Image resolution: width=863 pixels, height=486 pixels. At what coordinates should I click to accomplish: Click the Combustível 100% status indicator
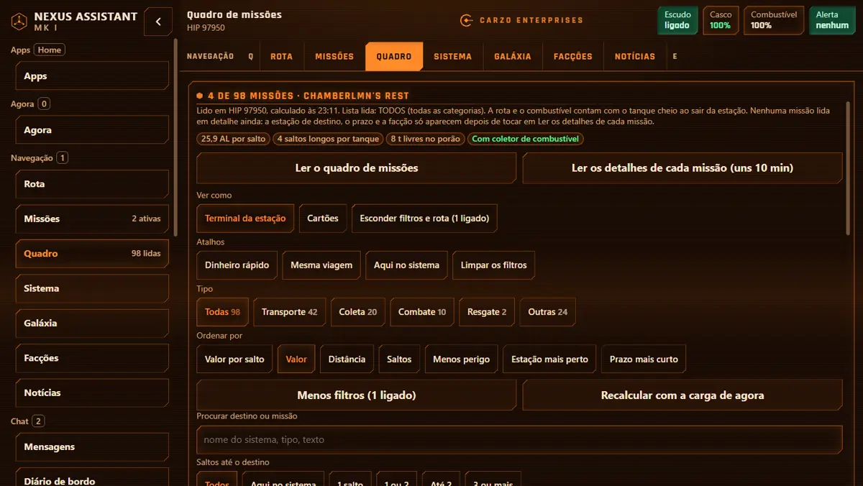pyautogui.click(x=774, y=20)
